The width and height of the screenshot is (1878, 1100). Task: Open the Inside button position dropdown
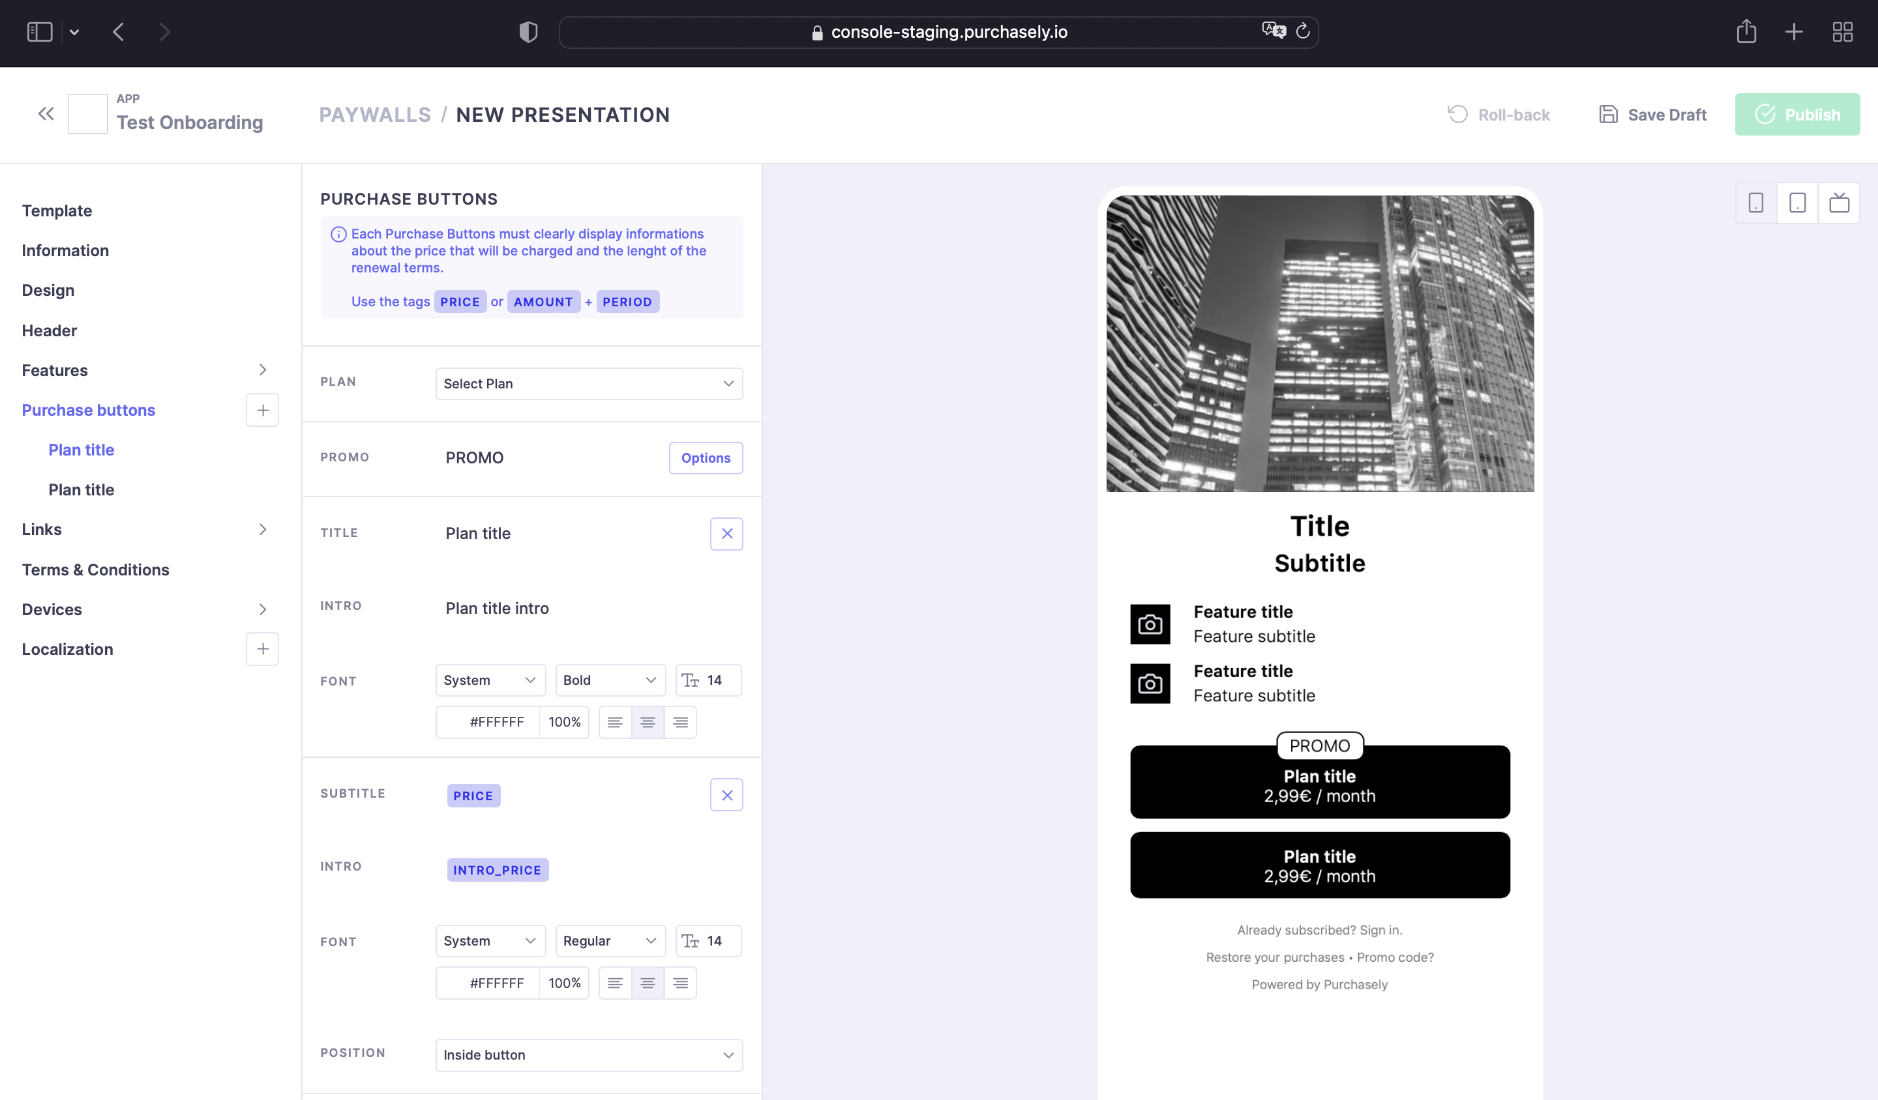(x=589, y=1055)
